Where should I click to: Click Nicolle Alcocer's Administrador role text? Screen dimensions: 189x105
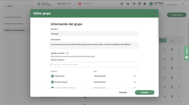[x=100, y=82]
